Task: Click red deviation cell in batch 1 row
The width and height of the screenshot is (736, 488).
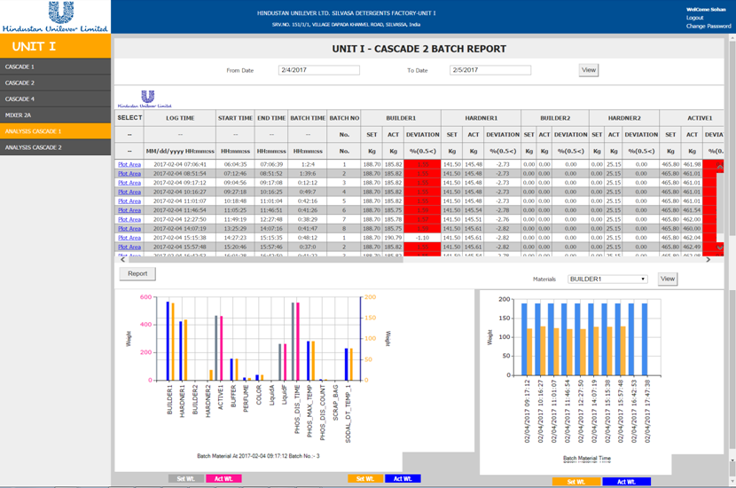Action: (x=422, y=164)
